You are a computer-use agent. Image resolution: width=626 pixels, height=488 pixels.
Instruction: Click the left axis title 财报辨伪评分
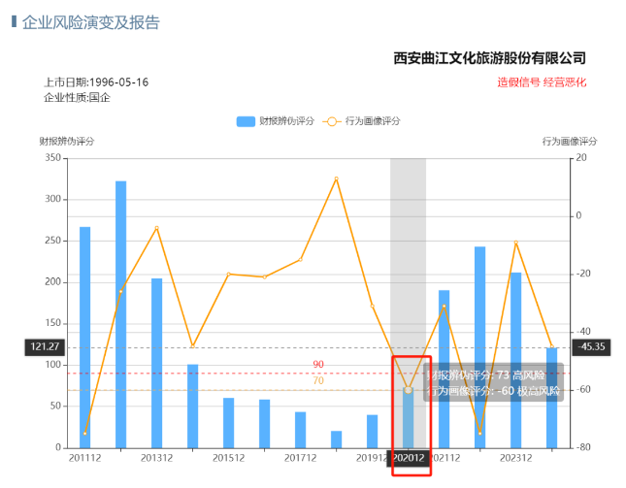[67, 142]
